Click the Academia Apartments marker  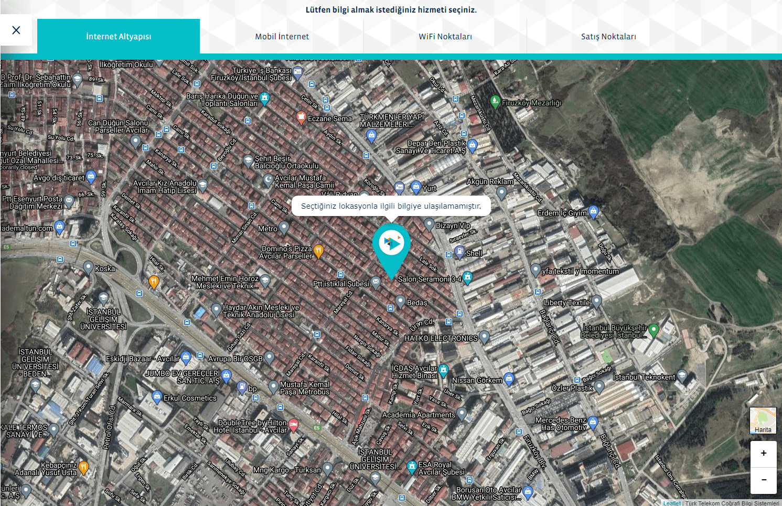coord(462,413)
